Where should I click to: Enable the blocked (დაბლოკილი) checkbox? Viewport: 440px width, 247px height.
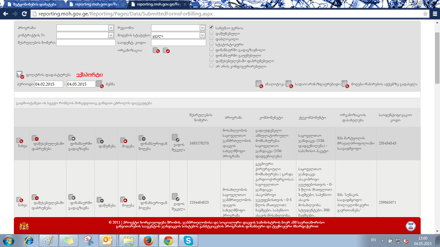[x=211, y=39]
